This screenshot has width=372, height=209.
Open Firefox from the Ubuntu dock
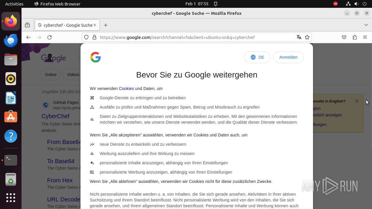pos(11,21)
